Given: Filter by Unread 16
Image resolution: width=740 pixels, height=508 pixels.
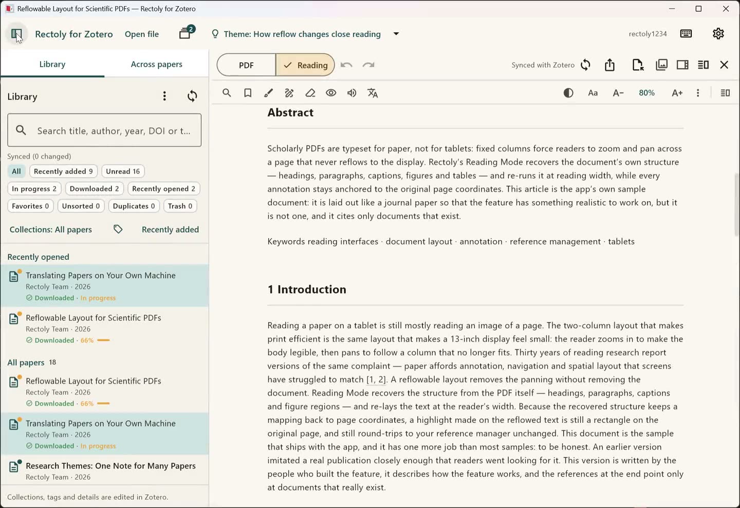Looking at the screenshot, I should pyautogui.click(x=123, y=171).
